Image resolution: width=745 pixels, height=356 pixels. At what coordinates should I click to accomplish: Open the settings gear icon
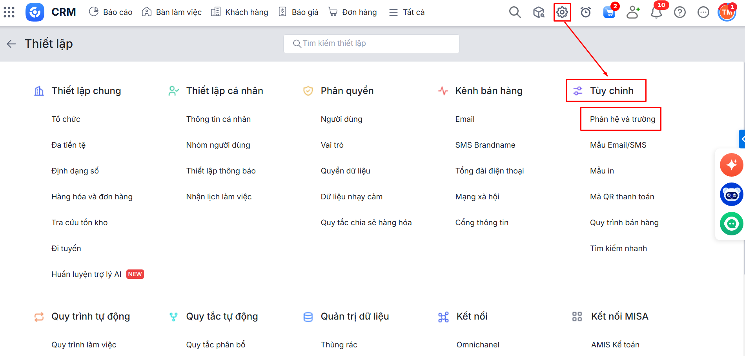click(x=562, y=13)
